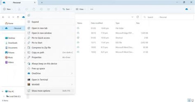Choose Free up space
The height and width of the screenshot is (102, 195).
coord(50,68)
